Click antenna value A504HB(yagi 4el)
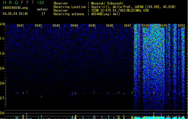The width and height of the screenshot is (188, 119). tap(106, 14)
